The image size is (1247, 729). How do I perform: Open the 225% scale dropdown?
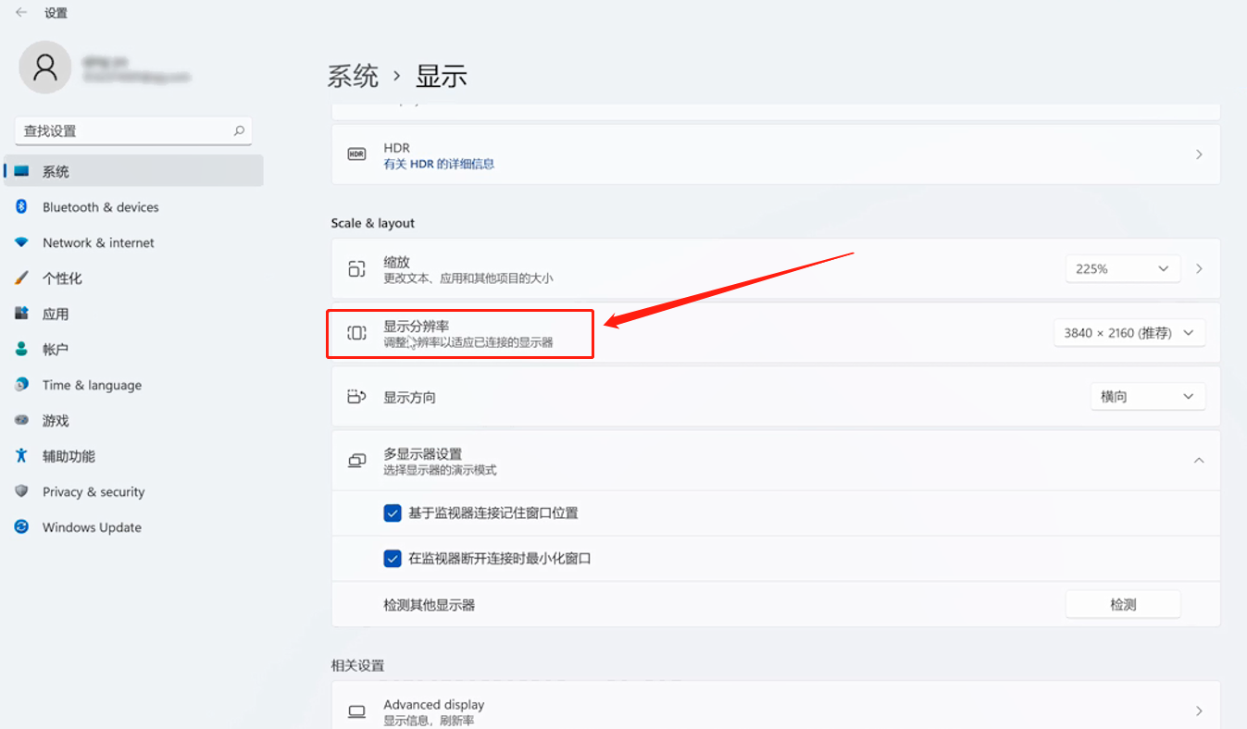pyautogui.click(x=1122, y=268)
